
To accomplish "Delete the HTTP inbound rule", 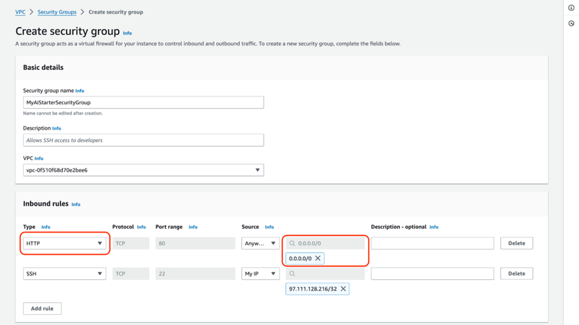I will coord(516,243).
